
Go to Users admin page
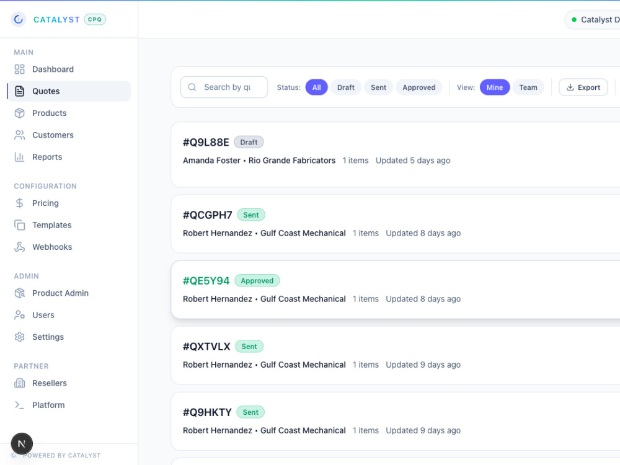pyautogui.click(x=69, y=315)
